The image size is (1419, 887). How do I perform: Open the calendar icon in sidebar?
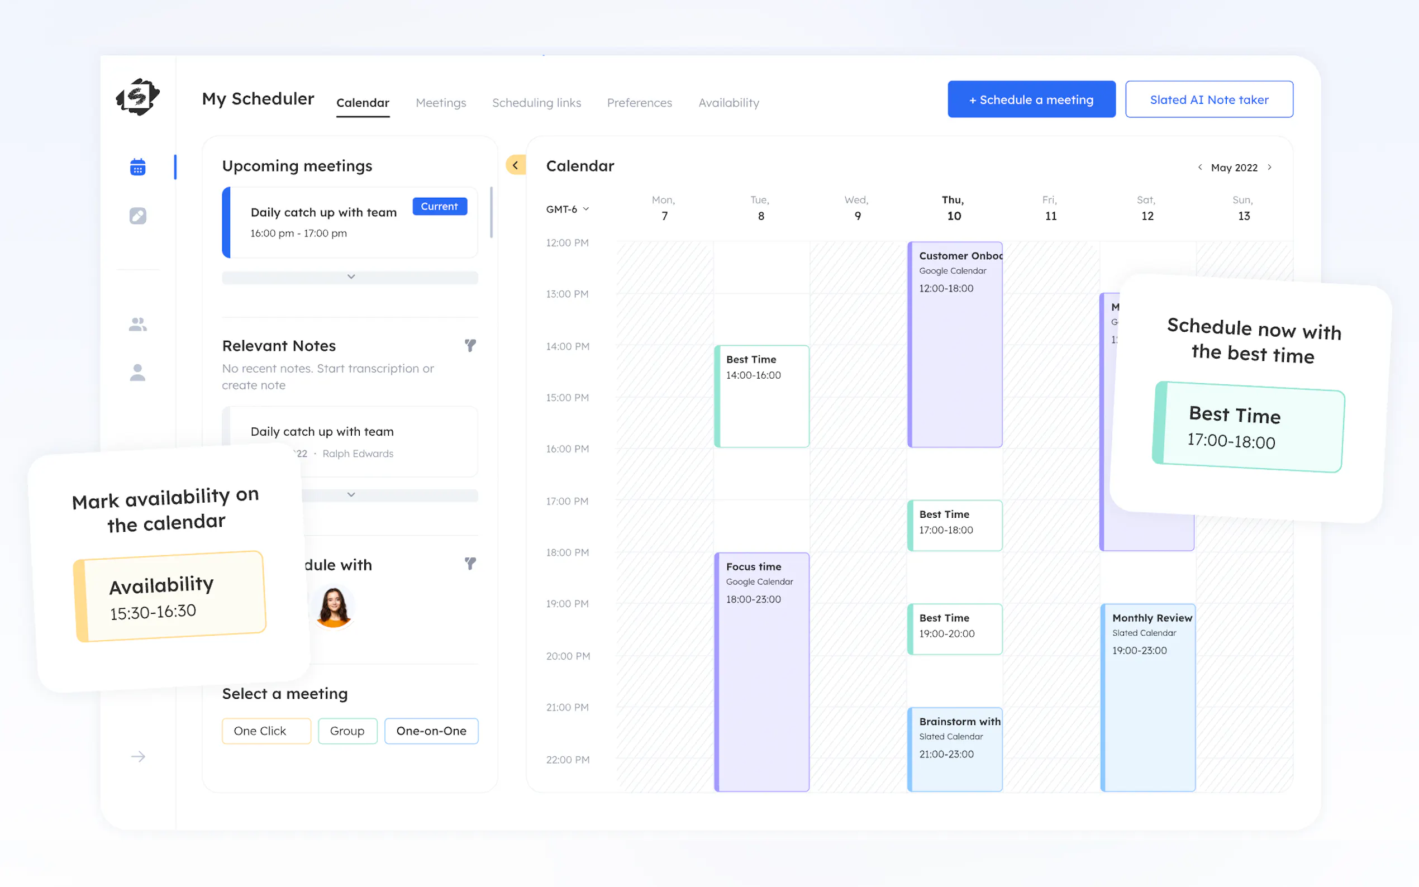pyautogui.click(x=137, y=167)
